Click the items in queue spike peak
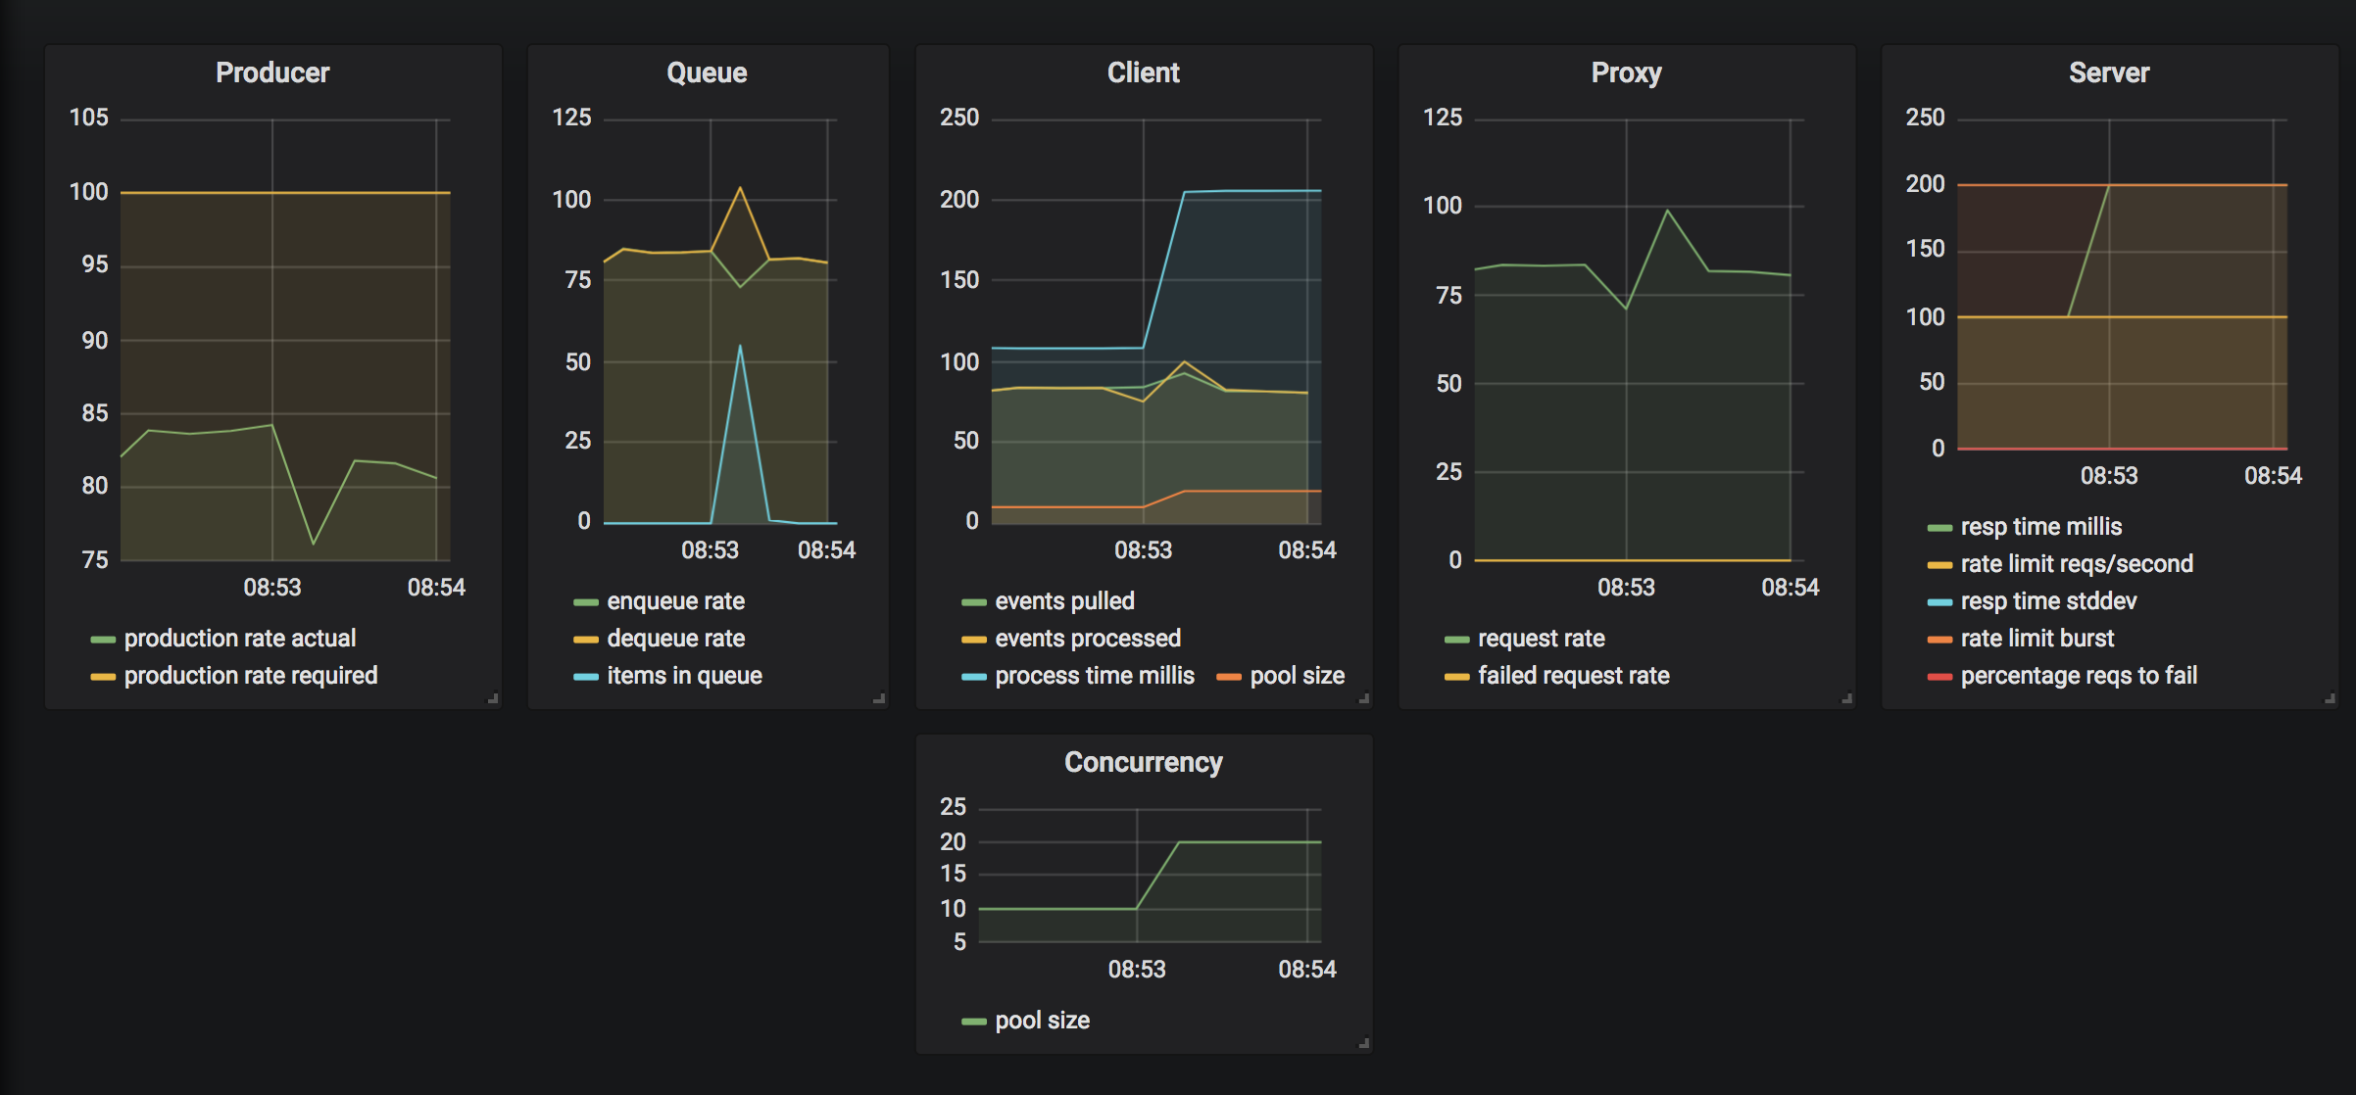 [740, 346]
